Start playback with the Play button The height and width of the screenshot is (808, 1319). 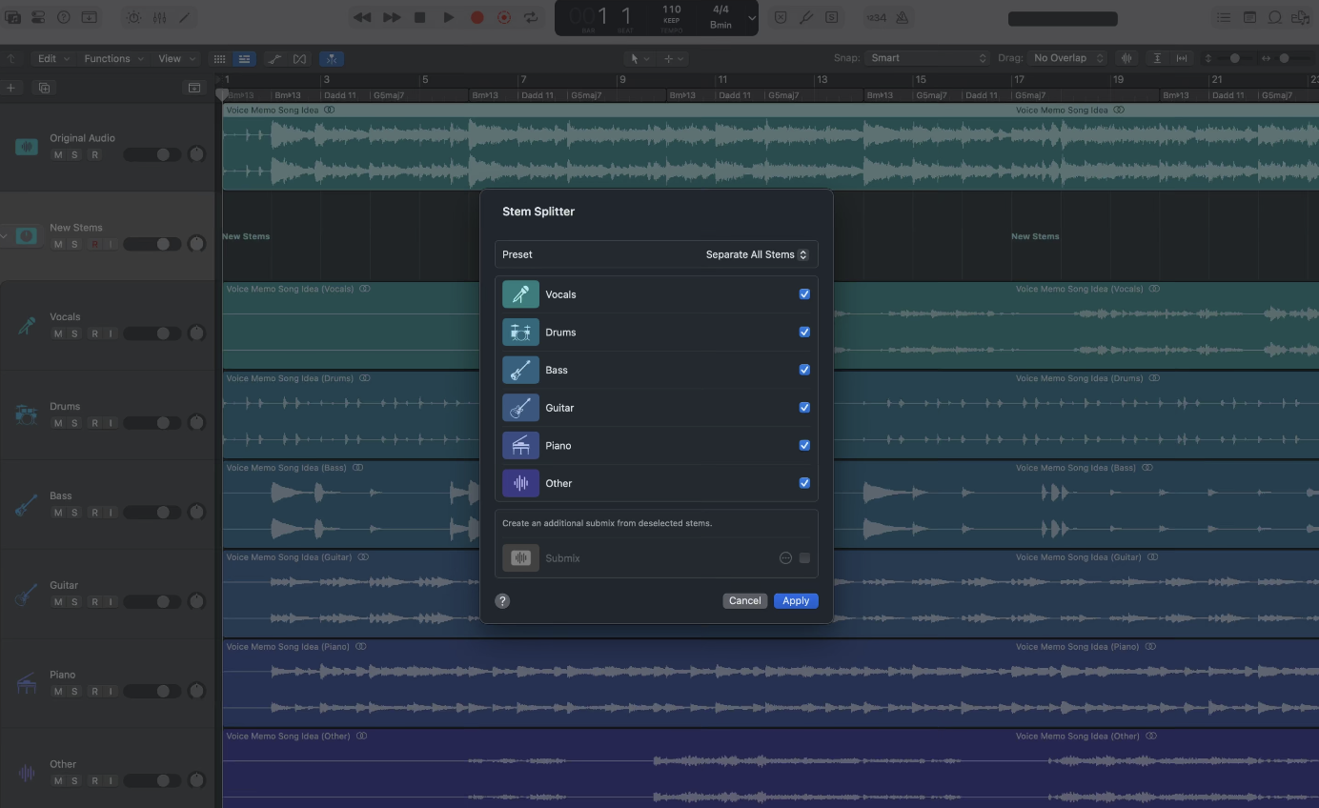coord(448,17)
